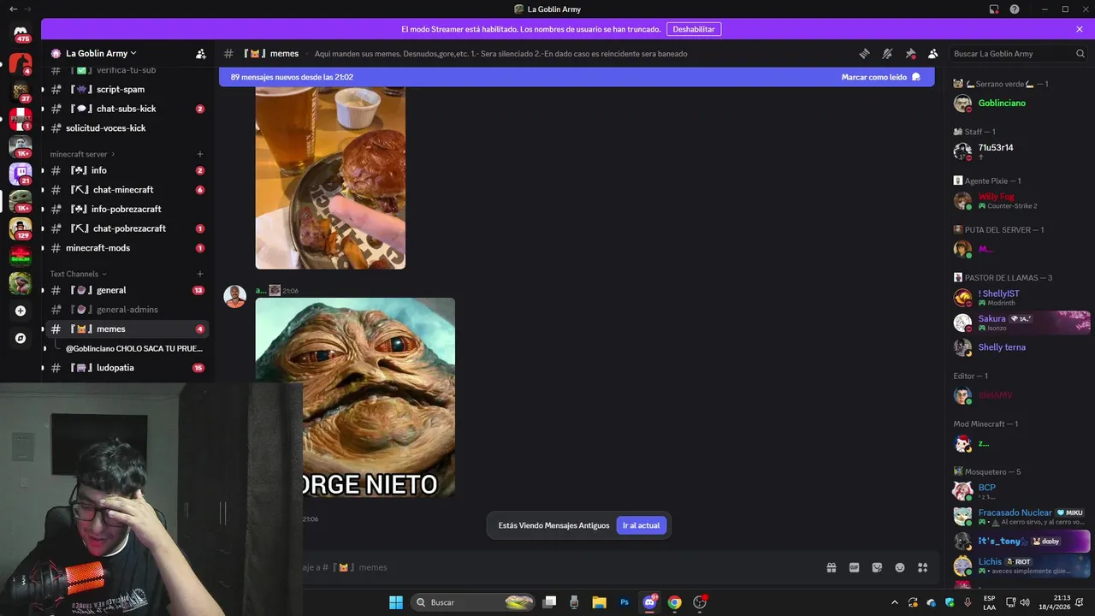Click the search box Buscar La Goblin Army

pyautogui.click(x=1019, y=53)
